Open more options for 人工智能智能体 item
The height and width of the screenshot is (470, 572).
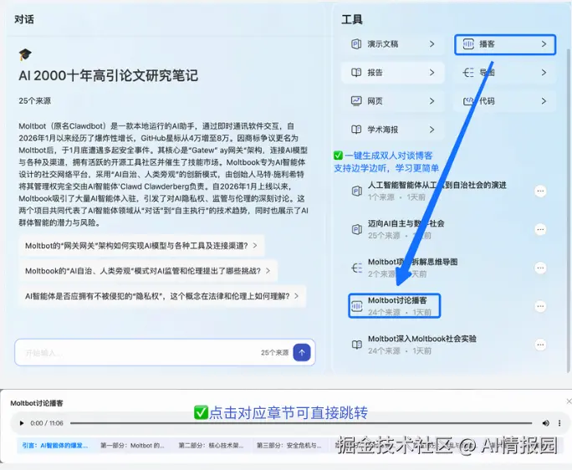[x=540, y=191]
